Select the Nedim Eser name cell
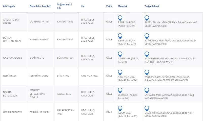Screen dimensions: 203x121 (10, 76)
